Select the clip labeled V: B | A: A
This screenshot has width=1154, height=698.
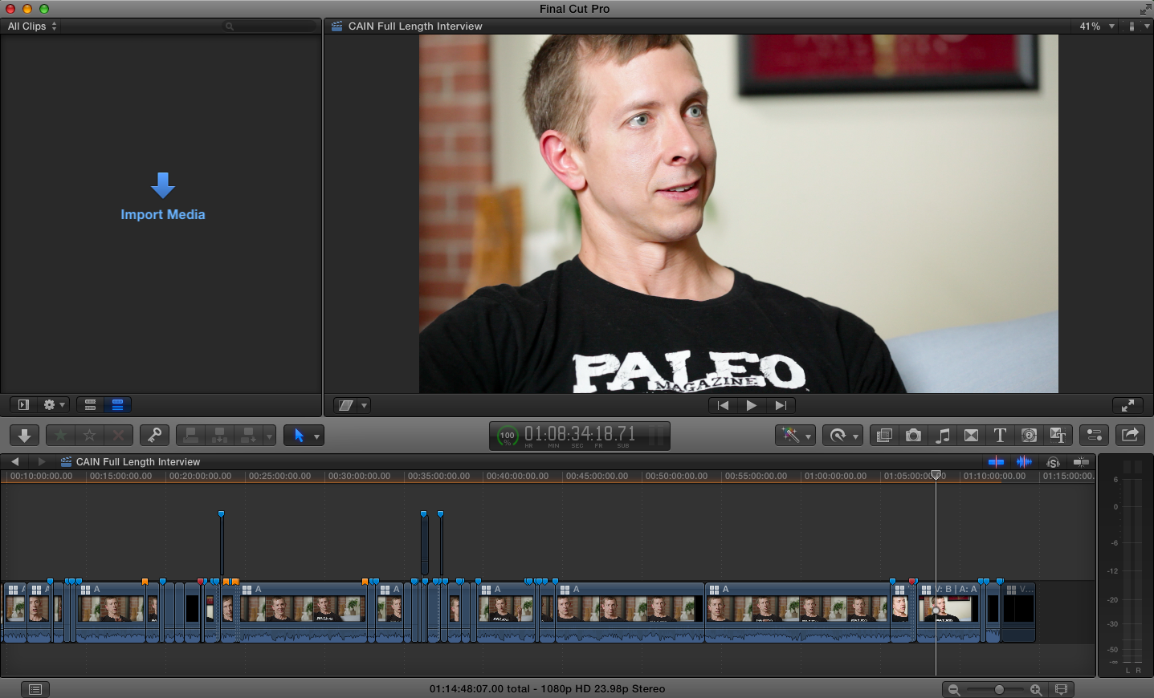click(948, 613)
